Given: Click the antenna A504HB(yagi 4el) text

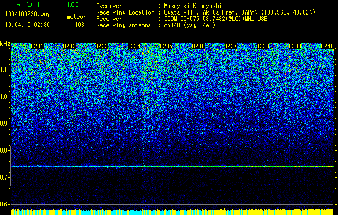Looking at the screenshot, I should (x=190, y=25).
